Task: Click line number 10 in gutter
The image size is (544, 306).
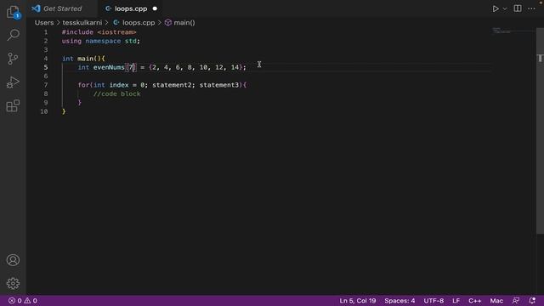Action: click(43, 111)
